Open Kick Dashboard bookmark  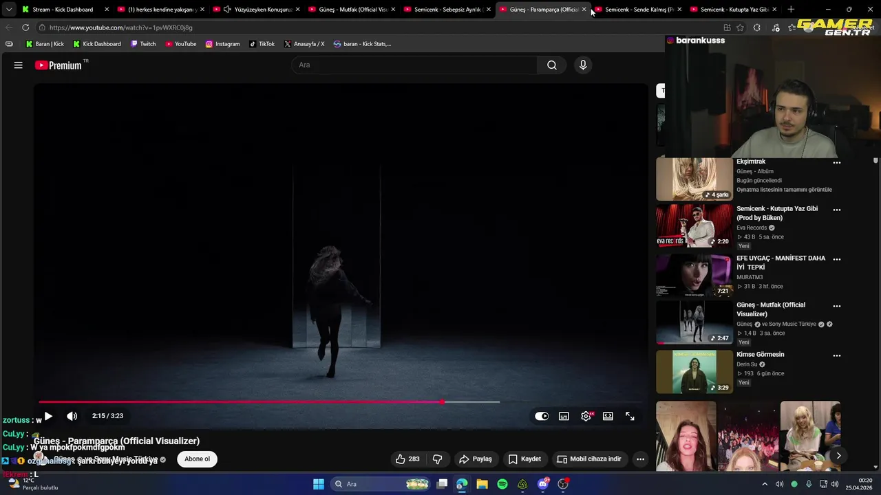(97, 44)
